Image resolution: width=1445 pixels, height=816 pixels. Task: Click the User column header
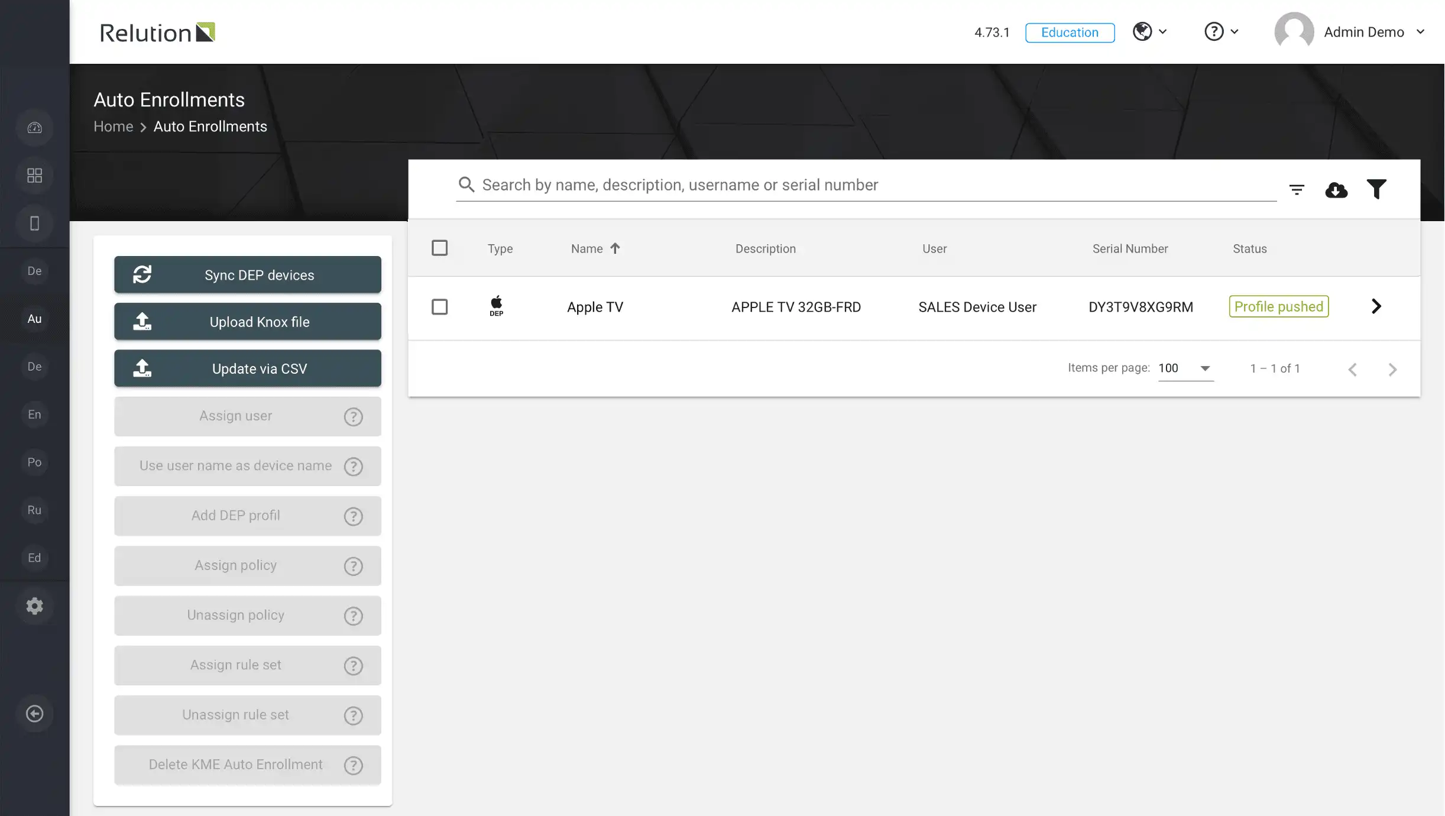coord(935,249)
